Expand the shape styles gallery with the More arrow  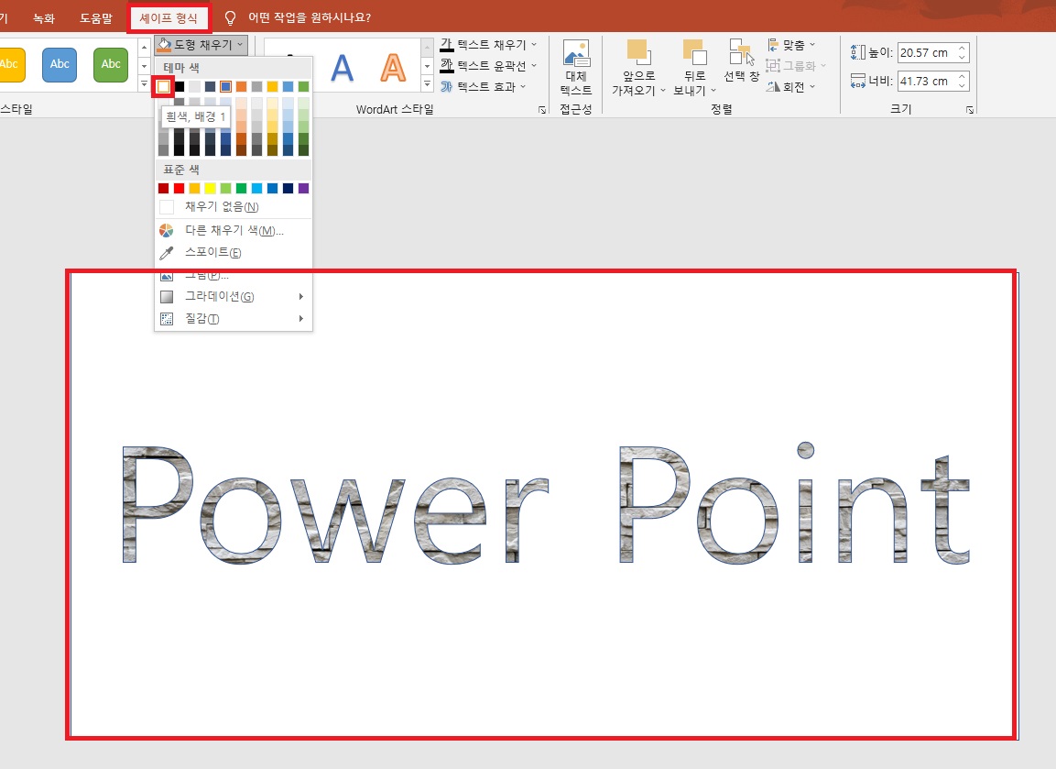[144, 84]
